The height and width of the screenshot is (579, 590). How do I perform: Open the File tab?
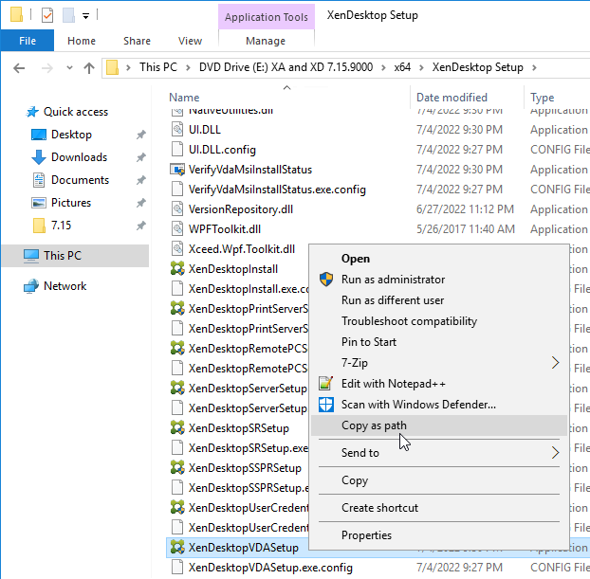[x=28, y=41]
